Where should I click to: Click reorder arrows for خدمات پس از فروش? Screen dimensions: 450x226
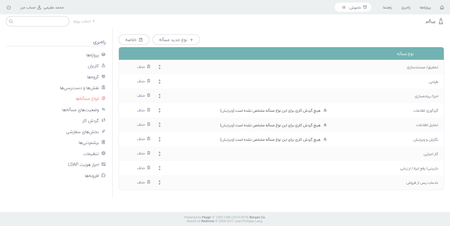tap(159, 182)
